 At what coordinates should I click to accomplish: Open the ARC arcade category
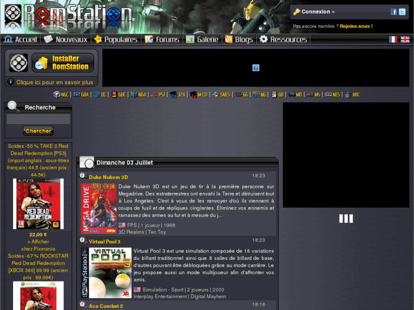(352, 94)
